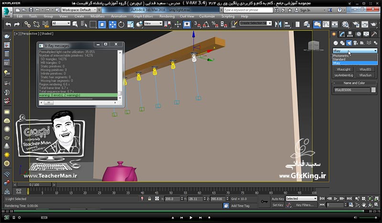
Task: Click the Auto Key button
Action: pyautogui.click(x=278, y=199)
